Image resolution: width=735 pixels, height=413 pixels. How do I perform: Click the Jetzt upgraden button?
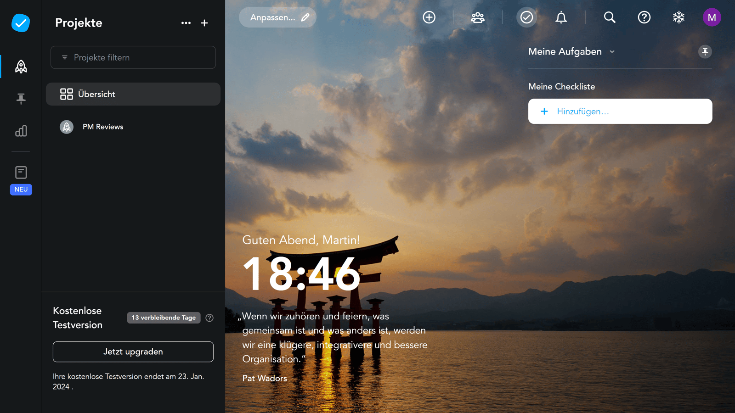133,352
